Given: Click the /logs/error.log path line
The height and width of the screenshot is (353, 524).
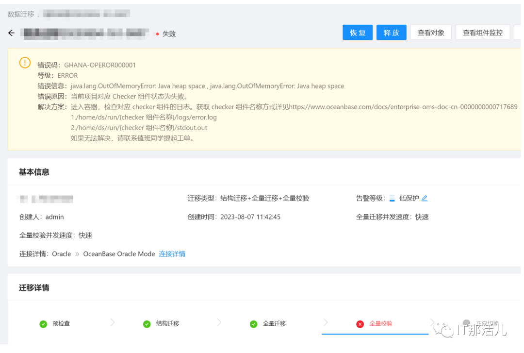Looking at the screenshot, I should 144,118.
